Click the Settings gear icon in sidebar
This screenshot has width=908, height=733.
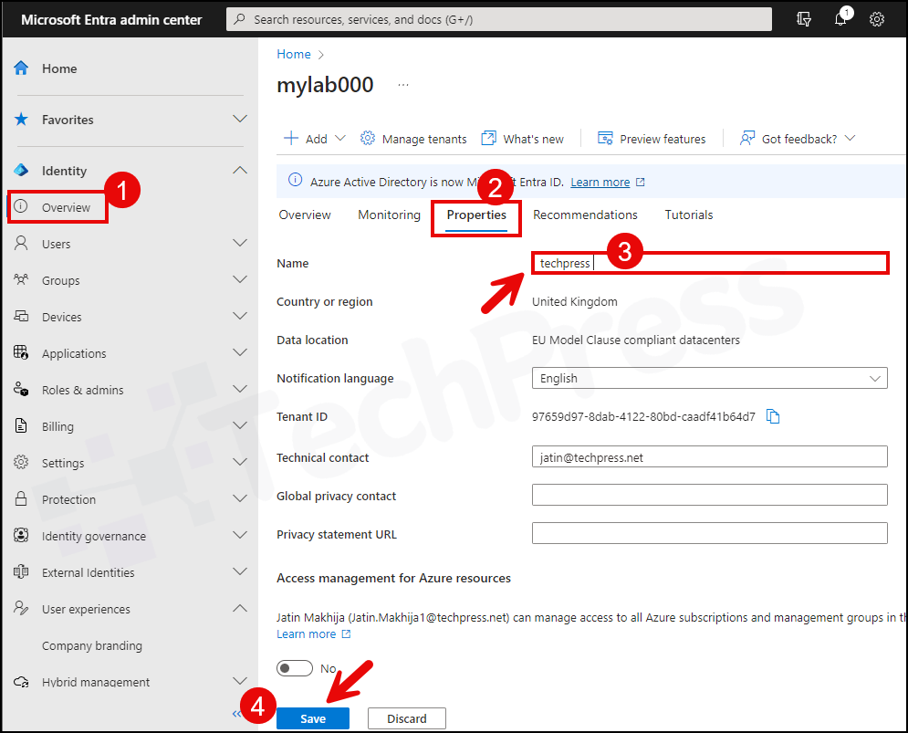click(x=21, y=462)
